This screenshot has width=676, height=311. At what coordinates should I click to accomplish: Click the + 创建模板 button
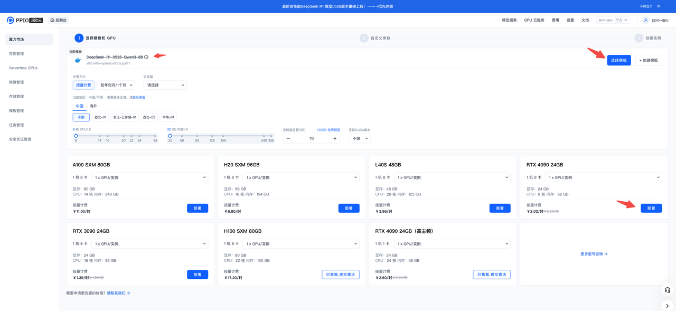649,60
